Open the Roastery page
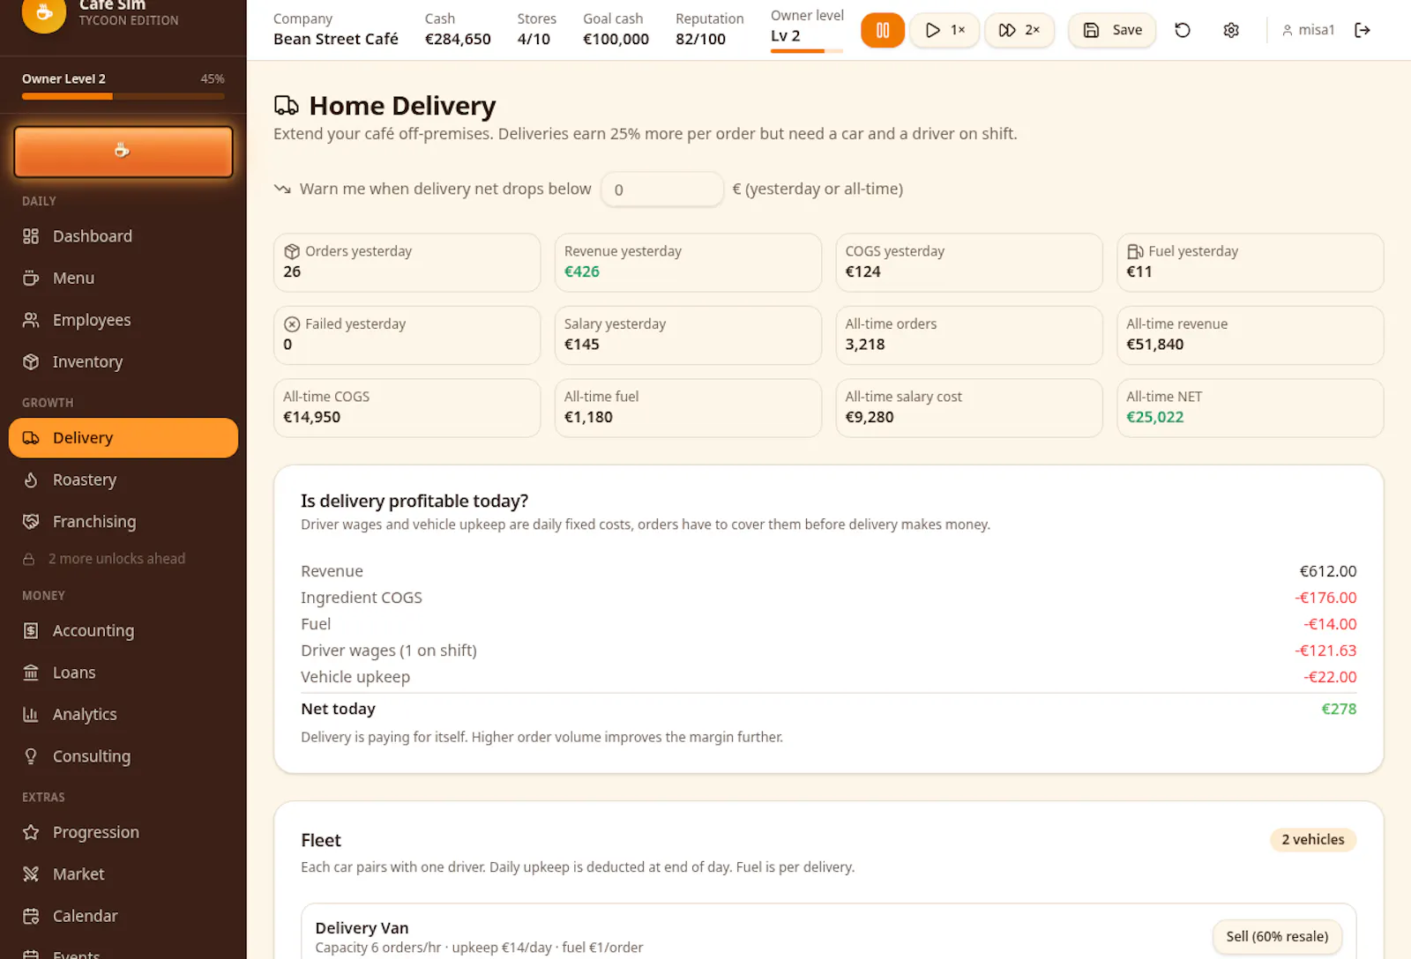The image size is (1411, 959). tap(123, 479)
